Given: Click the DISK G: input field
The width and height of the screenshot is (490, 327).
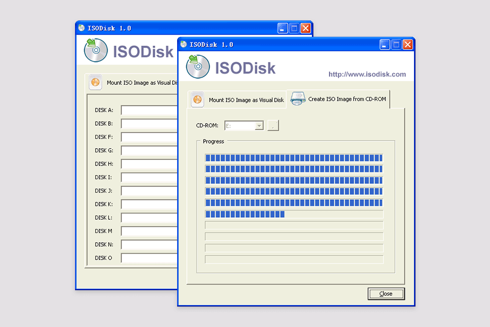Looking at the screenshot, I should coord(149,151).
